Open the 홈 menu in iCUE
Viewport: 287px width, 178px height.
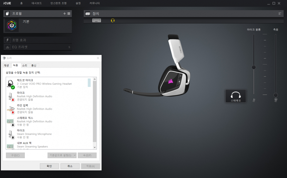click(x=21, y=3)
